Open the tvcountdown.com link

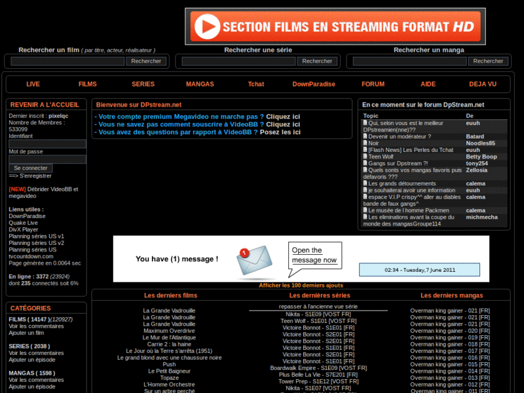pos(31,256)
